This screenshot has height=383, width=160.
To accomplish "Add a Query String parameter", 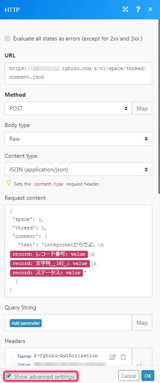I will (x=26, y=323).
